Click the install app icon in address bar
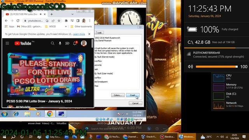 (47, 21)
